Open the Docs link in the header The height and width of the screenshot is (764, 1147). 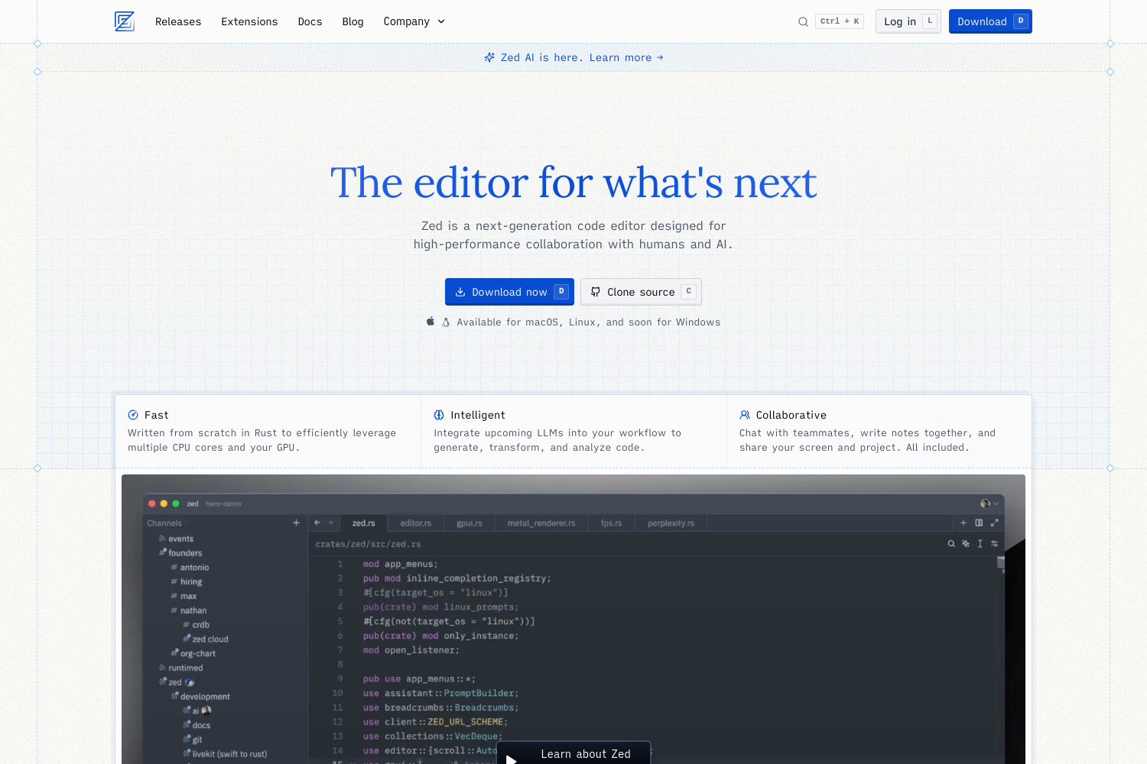tap(310, 21)
